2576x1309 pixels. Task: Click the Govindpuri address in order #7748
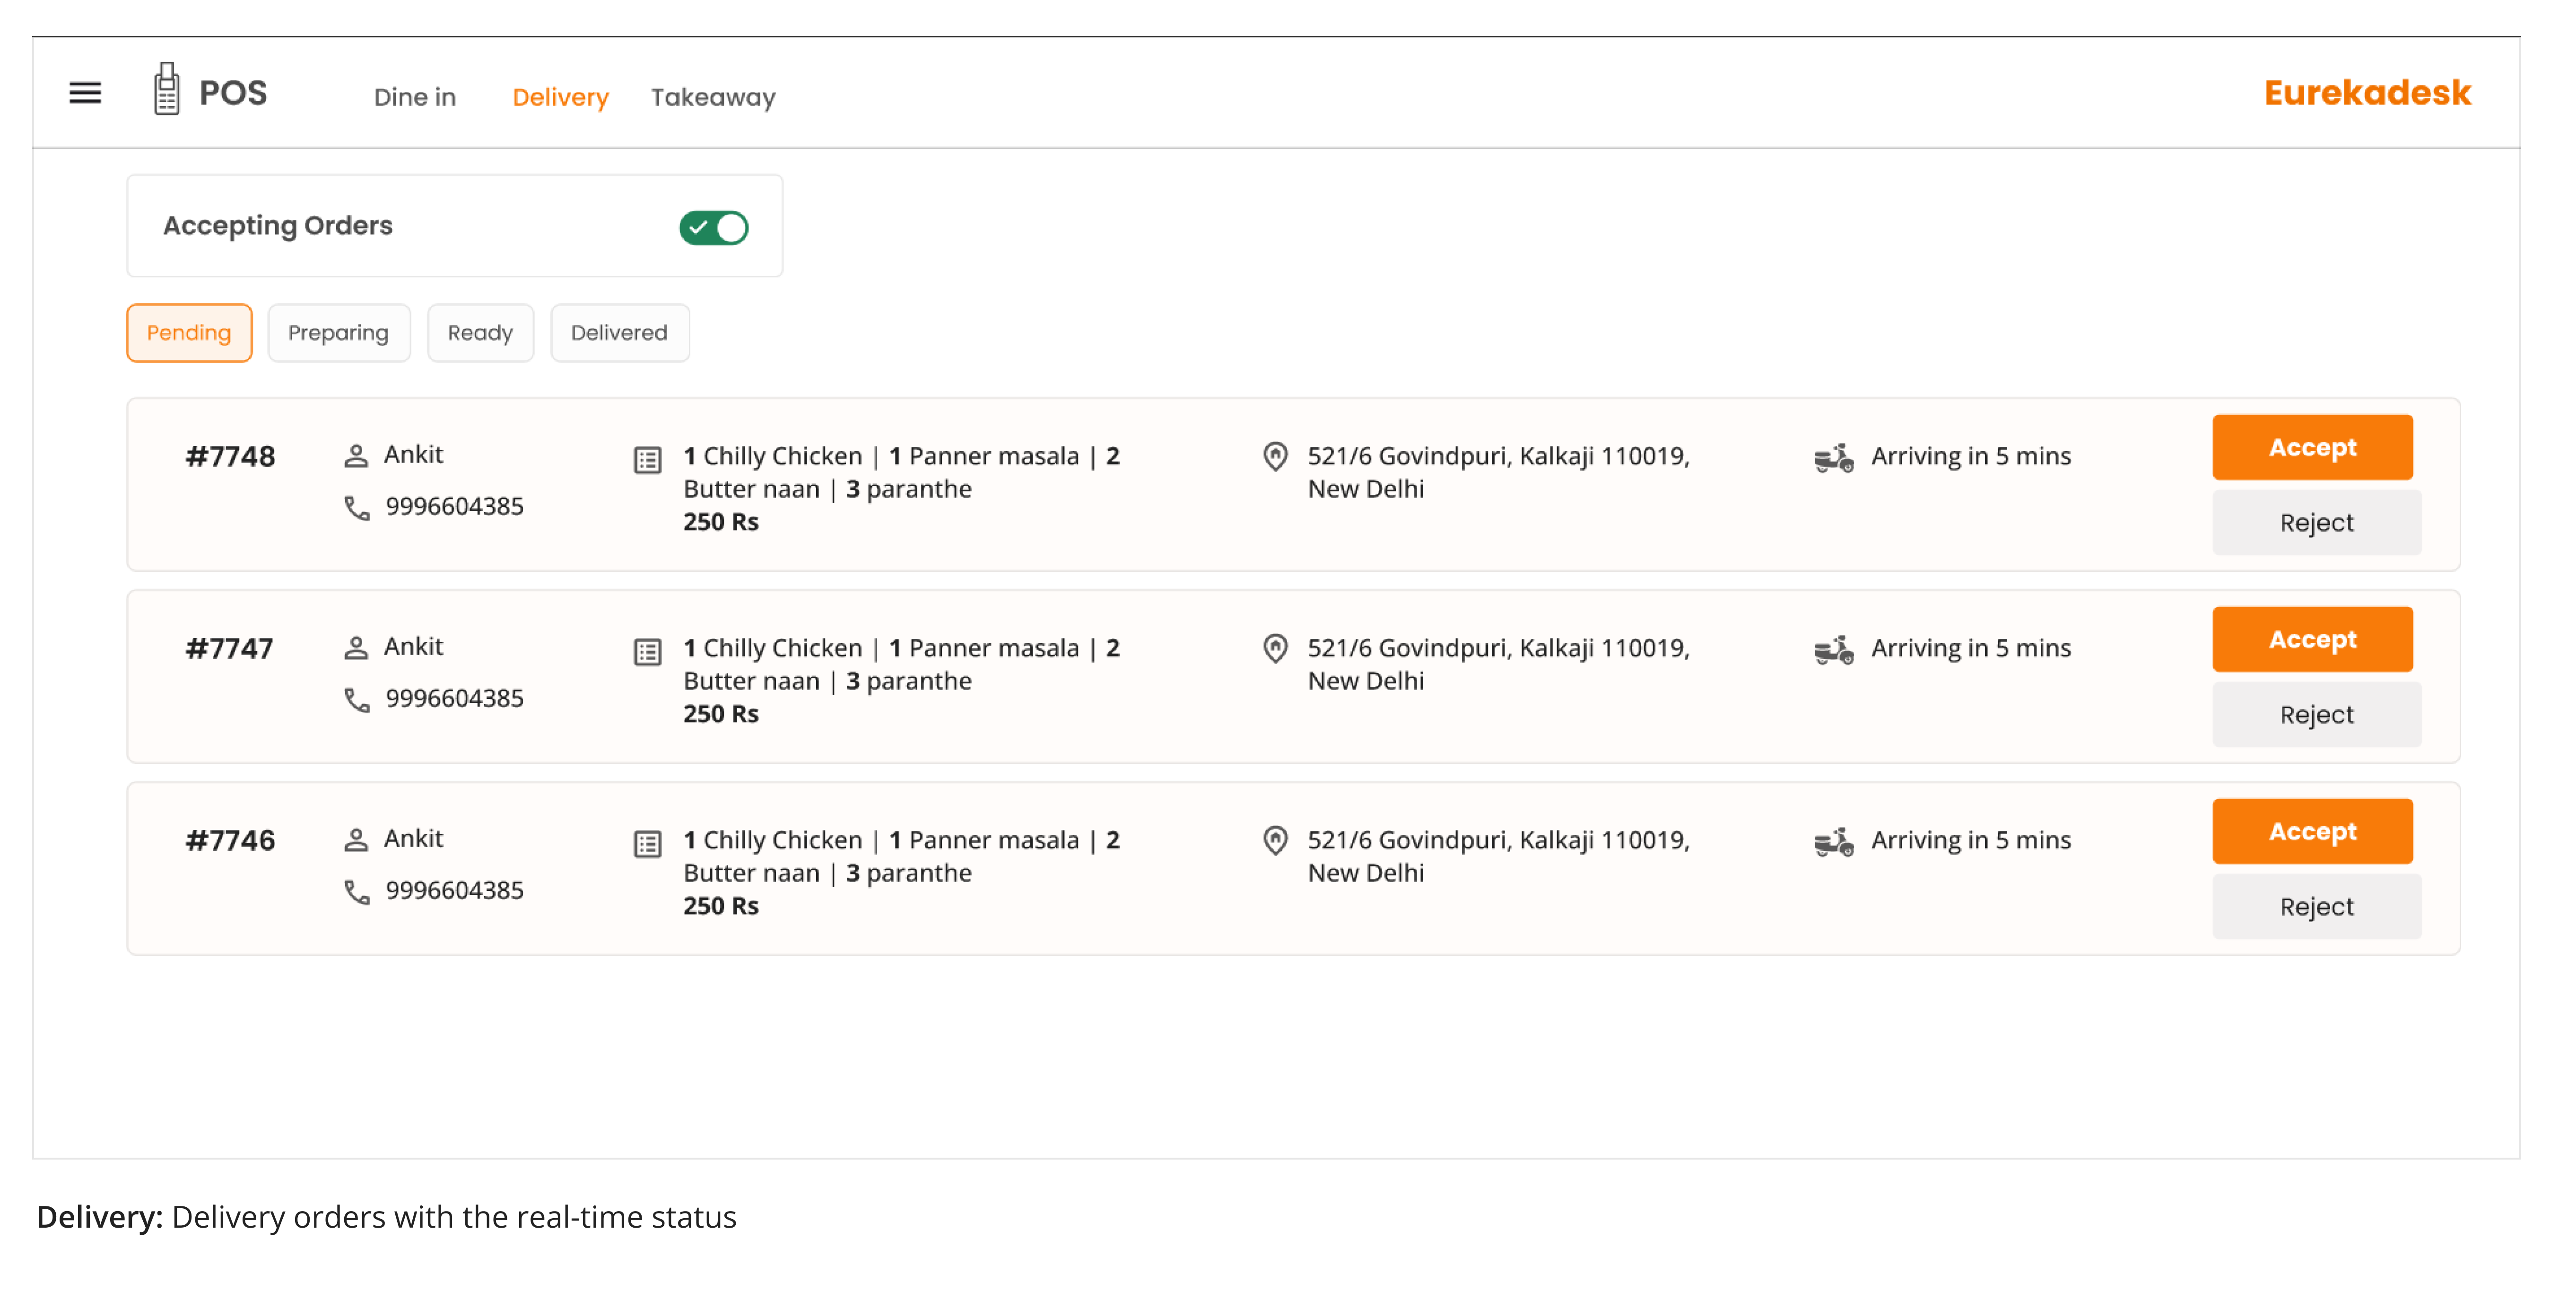click(1498, 473)
